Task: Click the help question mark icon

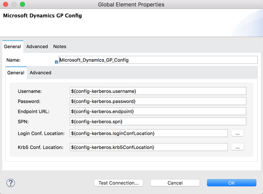Action: (11, 183)
